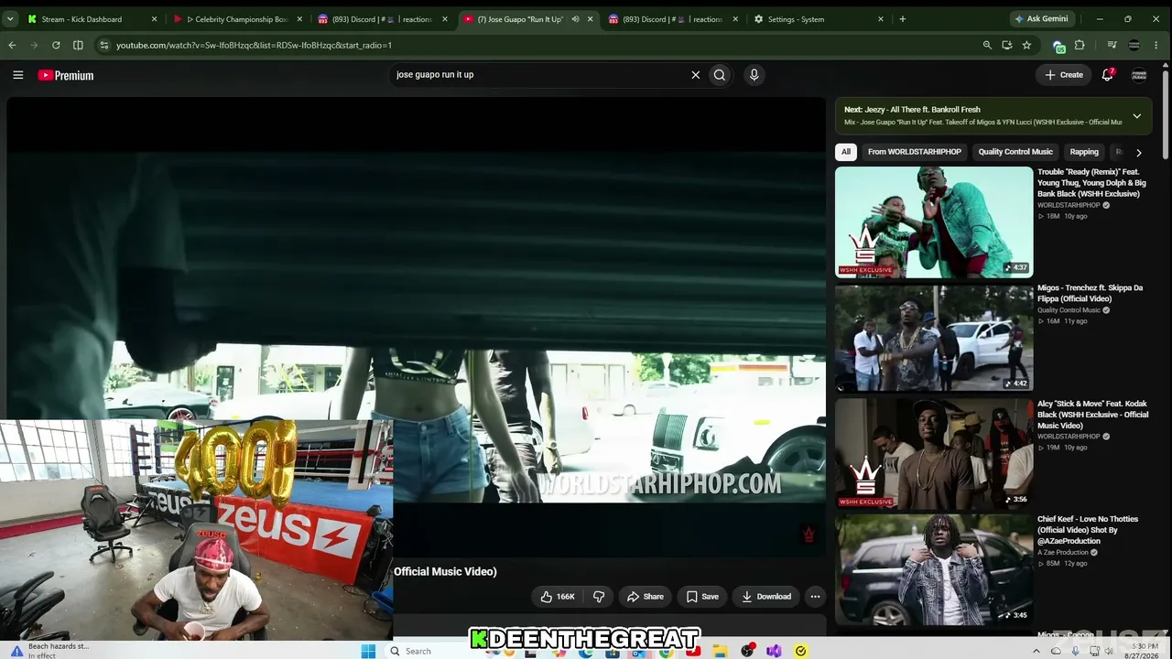Viewport: 1172px width, 659px height.
Task: Close the Settings - System tab
Action: (x=881, y=19)
